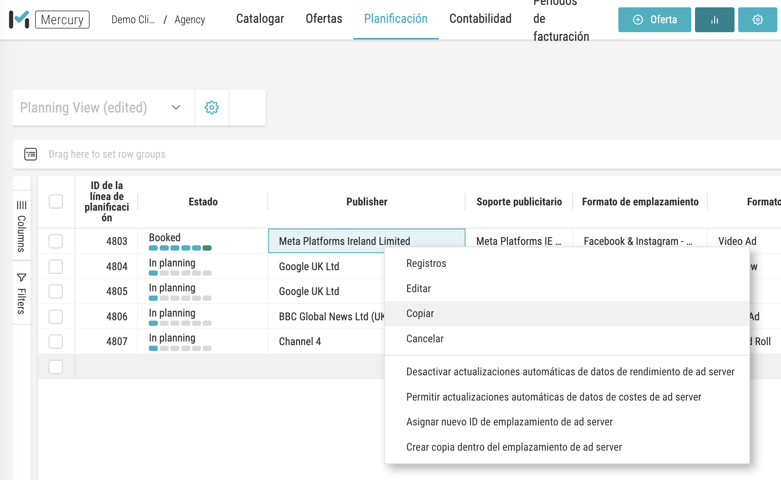Click In planning status of row 4806
This screenshot has height=480, width=781.
tap(172, 313)
